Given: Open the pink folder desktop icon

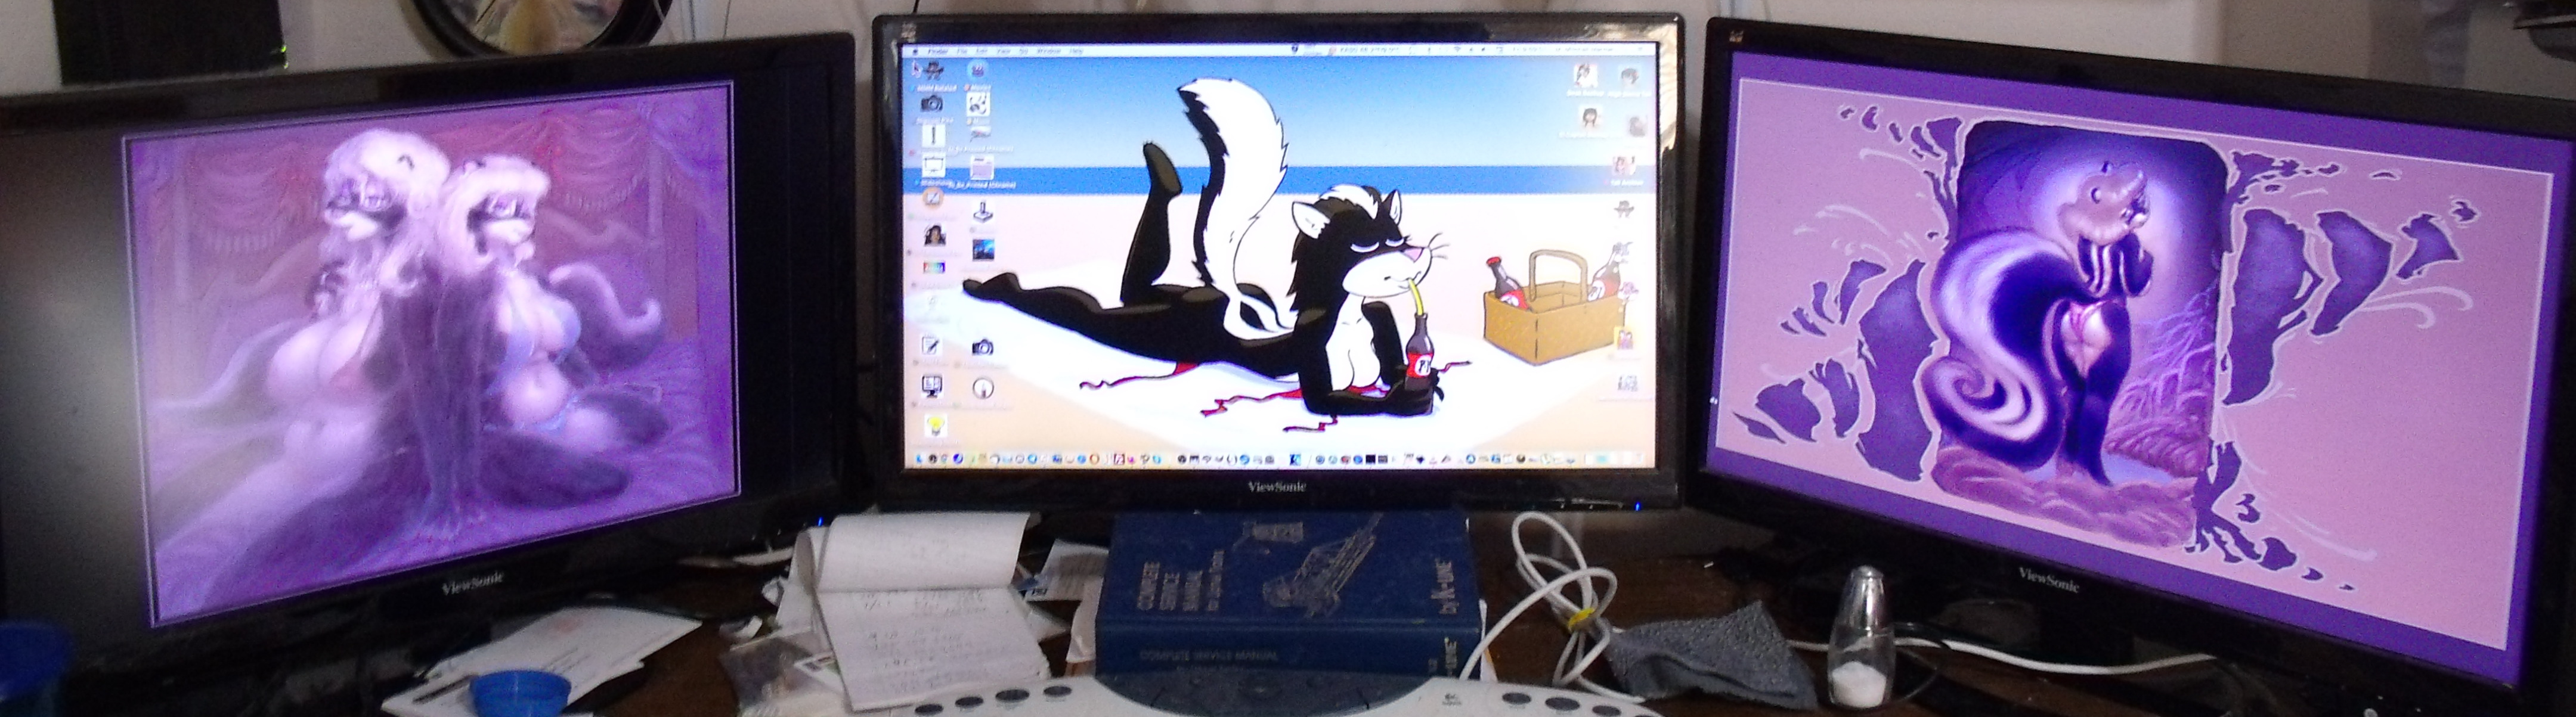Looking at the screenshot, I should click(982, 169).
